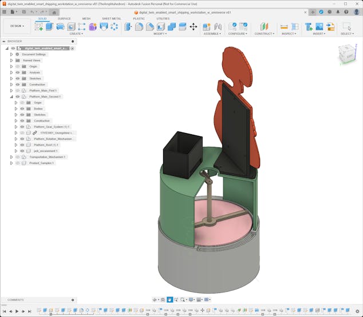Image resolution: width=363 pixels, height=317 pixels.
Task: Click the ViewCube in the viewport
Action: [x=346, y=54]
